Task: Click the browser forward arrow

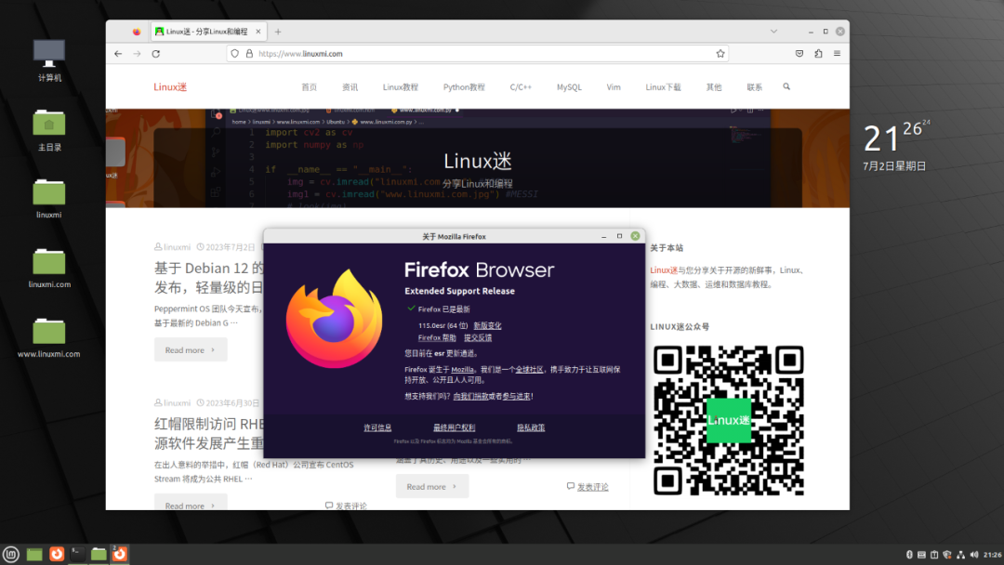Action: tap(137, 54)
